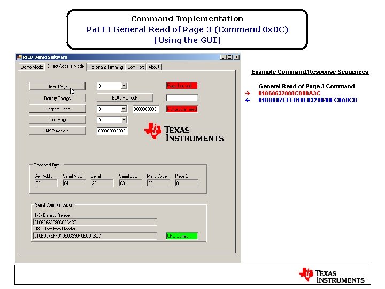The width and height of the screenshot is (385, 289).
Task: Open the Com Port tab
Action: point(135,67)
